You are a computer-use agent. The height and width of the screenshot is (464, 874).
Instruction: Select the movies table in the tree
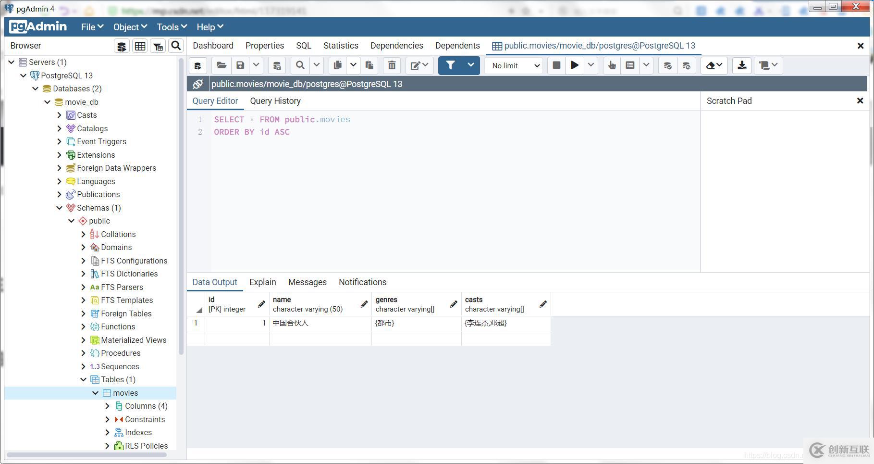click(125, 393)
